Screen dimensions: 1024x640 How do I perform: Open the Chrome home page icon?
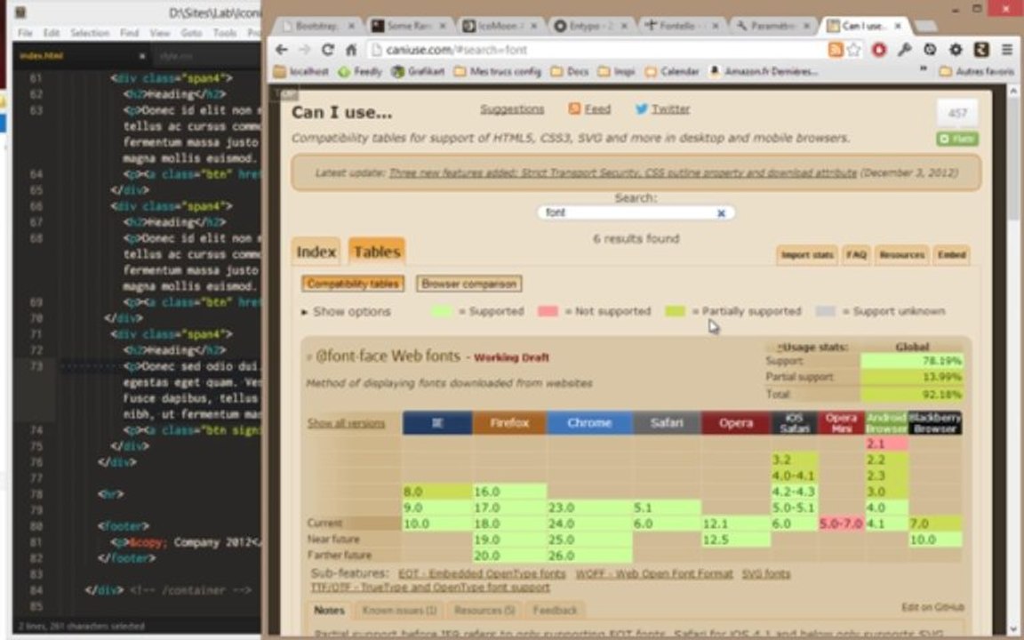pos(351,50)
